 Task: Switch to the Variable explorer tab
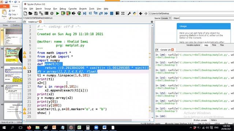(193, 45)
